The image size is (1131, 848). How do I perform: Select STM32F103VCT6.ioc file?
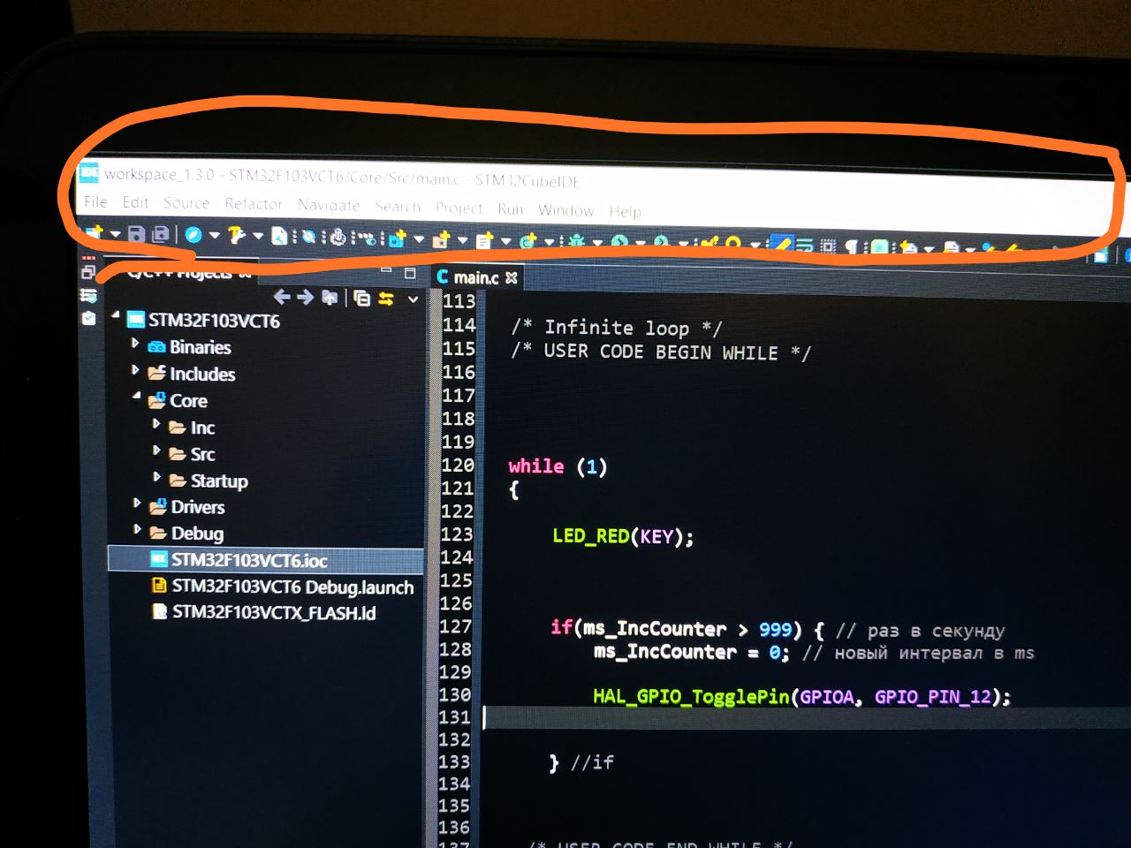coord(249,560)
